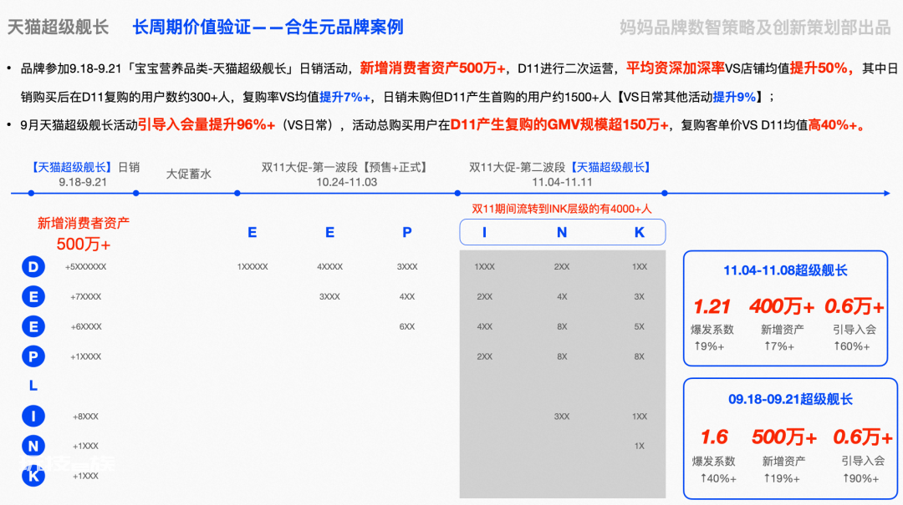Select the K header in the INK box
This screenshot has width=903, height=505.
pyautogui.click(x=640, y=232)
